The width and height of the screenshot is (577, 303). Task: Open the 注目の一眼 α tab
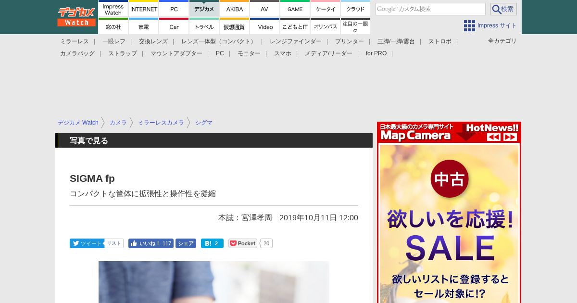pos(356,26)
